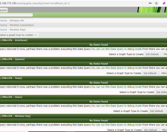Click Set Default for MikroTik Wireless Reg
Image resolution: width=167 pixels, height=132 pixels.
[x=150, y=130]
